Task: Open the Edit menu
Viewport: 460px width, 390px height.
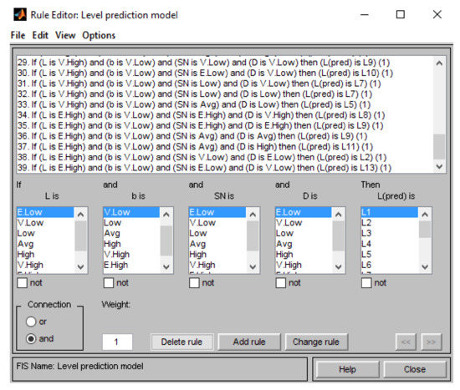Action: (x=40, y=35)
